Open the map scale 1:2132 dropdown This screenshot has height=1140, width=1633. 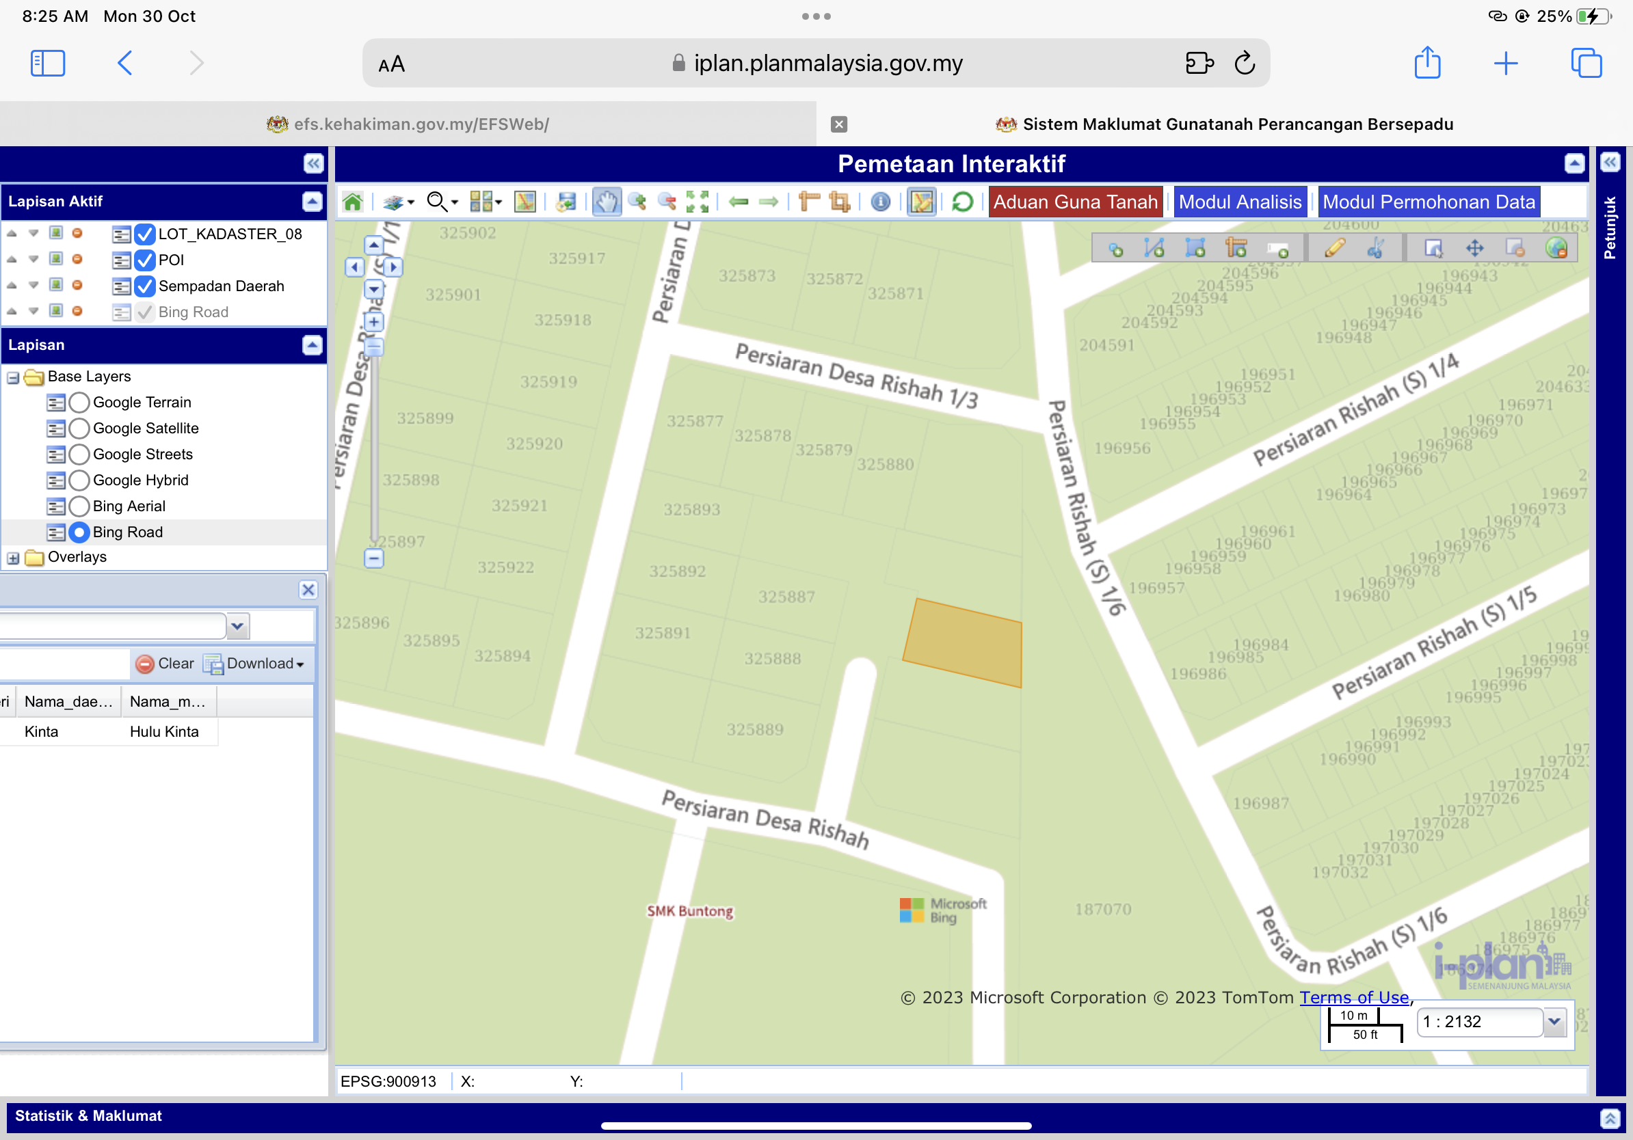tap(1554, 1021)
